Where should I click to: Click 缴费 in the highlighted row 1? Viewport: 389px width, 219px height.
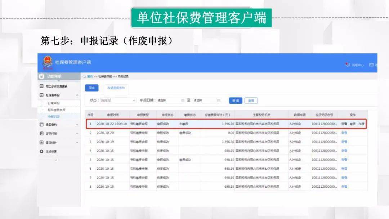point(353,124)
